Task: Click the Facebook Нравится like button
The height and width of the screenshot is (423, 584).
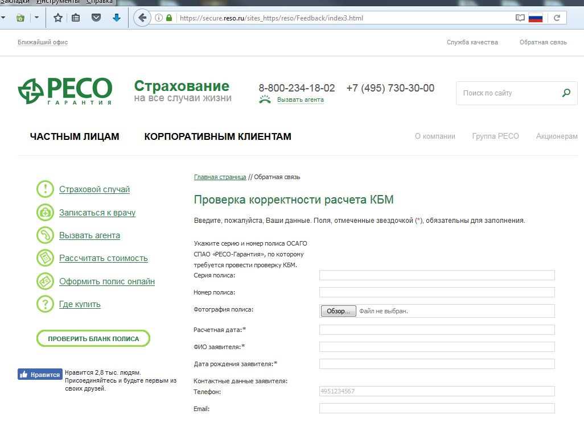Action: coord(40,374)
